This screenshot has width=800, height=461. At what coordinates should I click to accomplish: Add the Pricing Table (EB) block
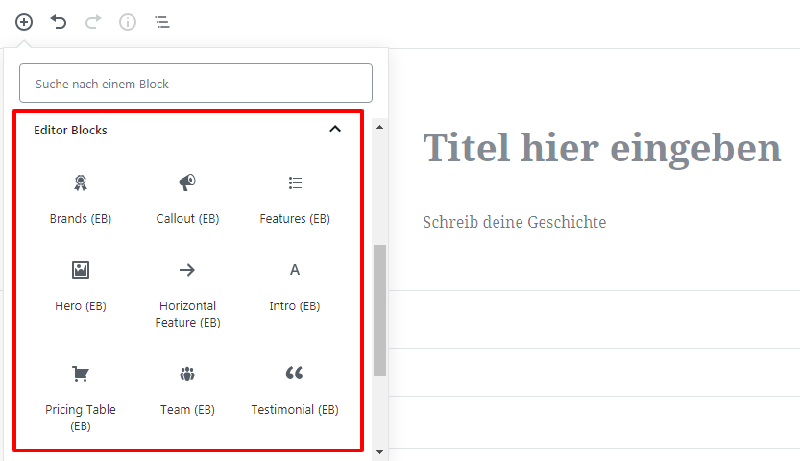click(x=81, y=398)
